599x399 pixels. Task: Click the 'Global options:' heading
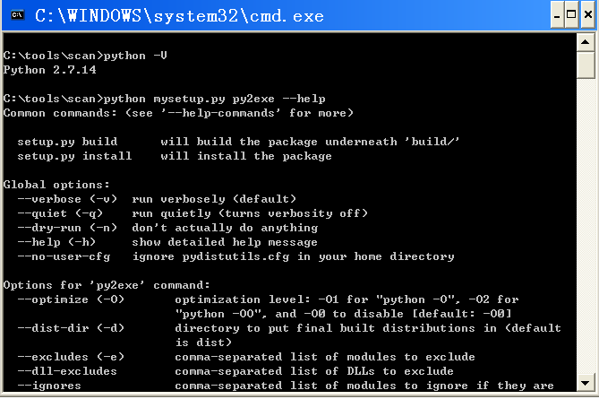click(x=56, y=185)
